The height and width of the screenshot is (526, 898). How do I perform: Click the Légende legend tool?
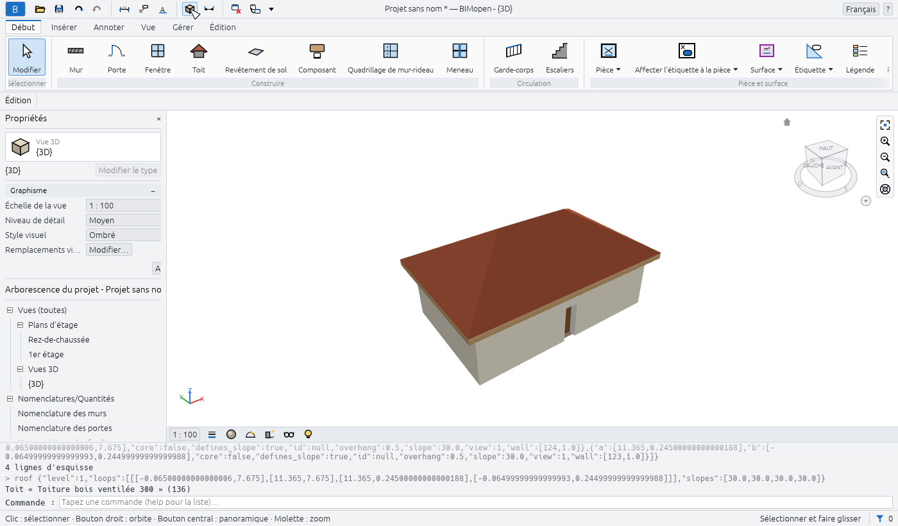click(x=860, y=58)
